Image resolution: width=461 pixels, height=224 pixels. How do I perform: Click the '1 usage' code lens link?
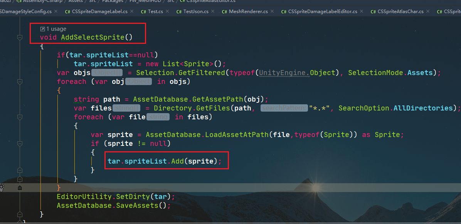coord(56,29)
